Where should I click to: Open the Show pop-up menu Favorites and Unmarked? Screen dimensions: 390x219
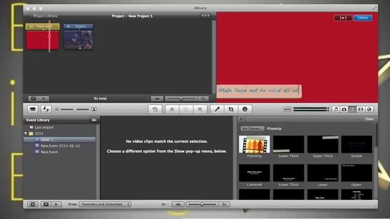tap(105, 204)
